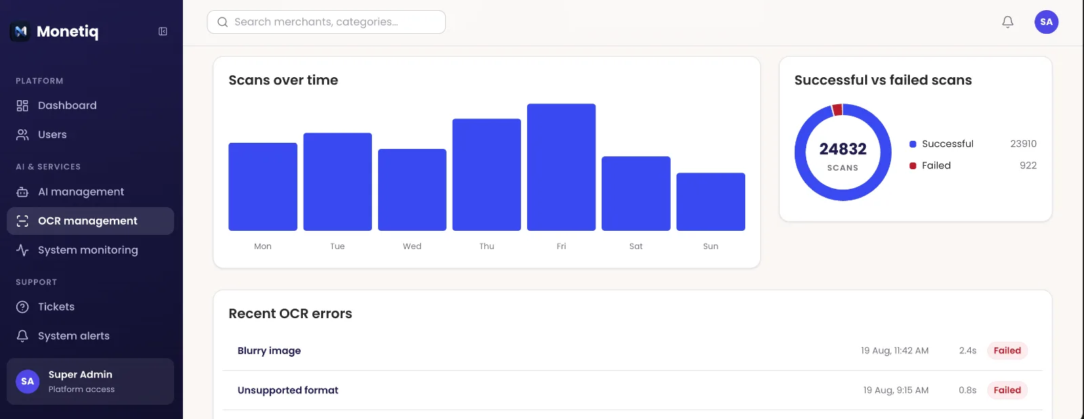Select OCR management in the sidebar
Viewport: 1084px width, 419px height.
coord(90,221)
